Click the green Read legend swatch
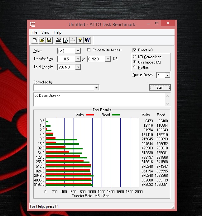 click(116, 115)
